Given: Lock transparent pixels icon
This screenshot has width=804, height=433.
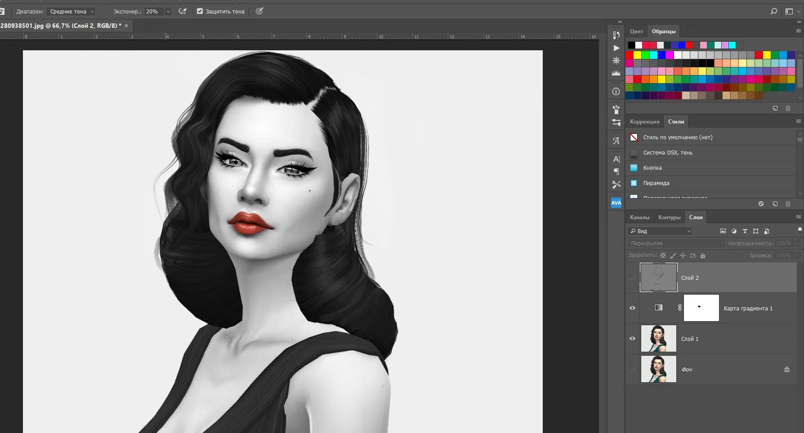Looking at the screenshot, I should coord(663,256).
